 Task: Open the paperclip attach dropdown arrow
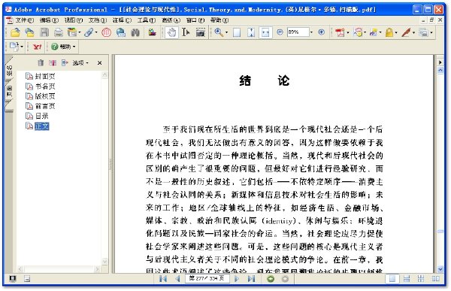coord(96,32)
